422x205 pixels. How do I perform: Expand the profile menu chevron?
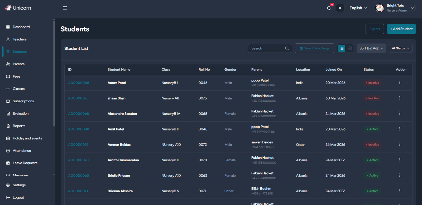point(413,8)
